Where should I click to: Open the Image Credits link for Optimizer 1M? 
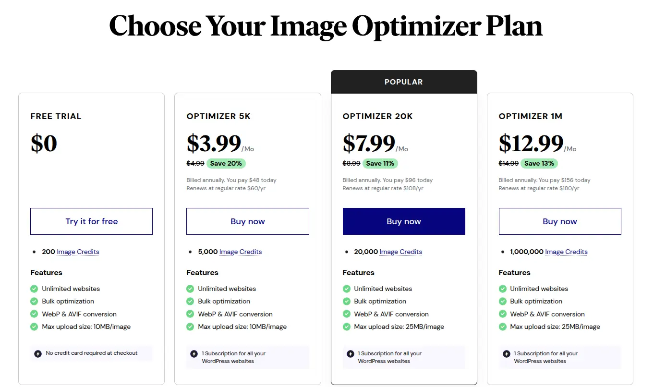566,252
